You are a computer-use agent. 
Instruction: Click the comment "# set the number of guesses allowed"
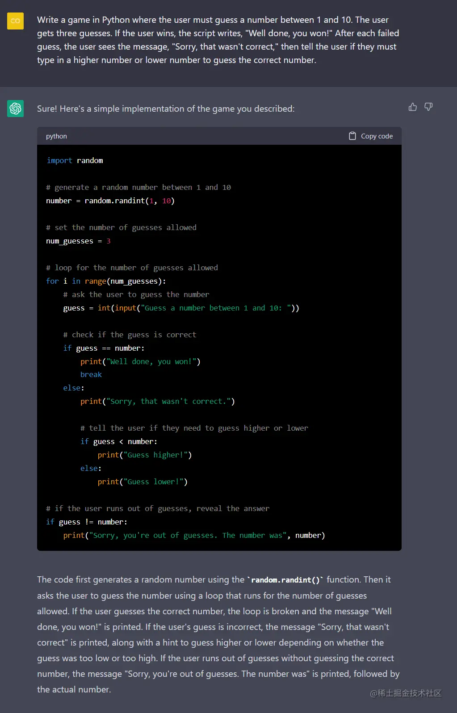121,227
